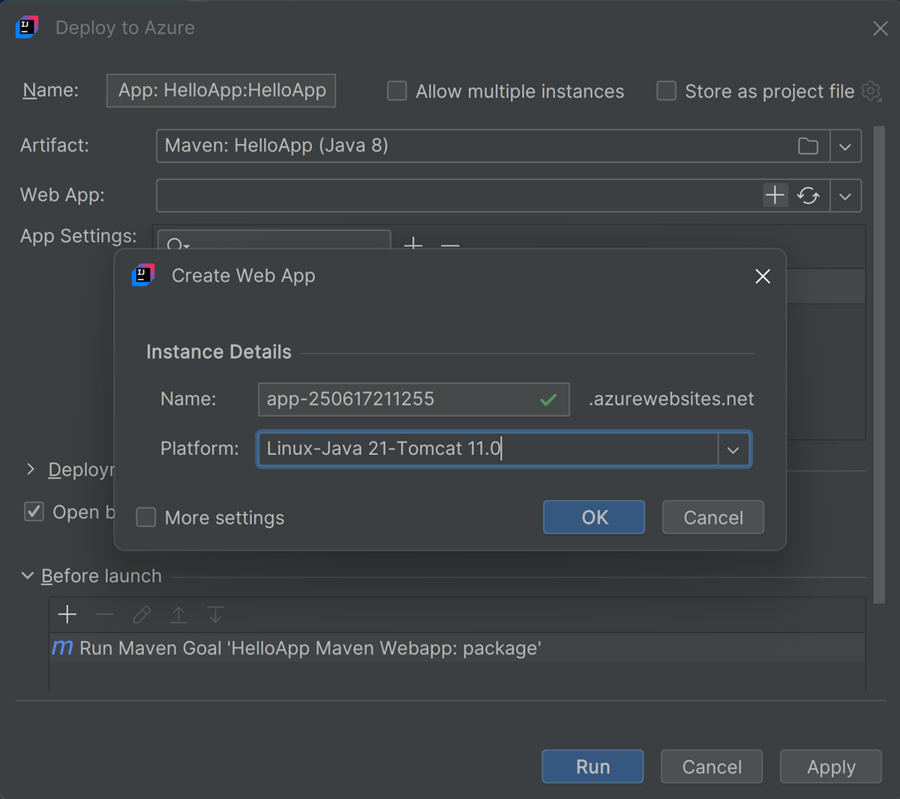
Task: Expand the Deployment section
Action: pyautogui.click(x=30, y=469)
